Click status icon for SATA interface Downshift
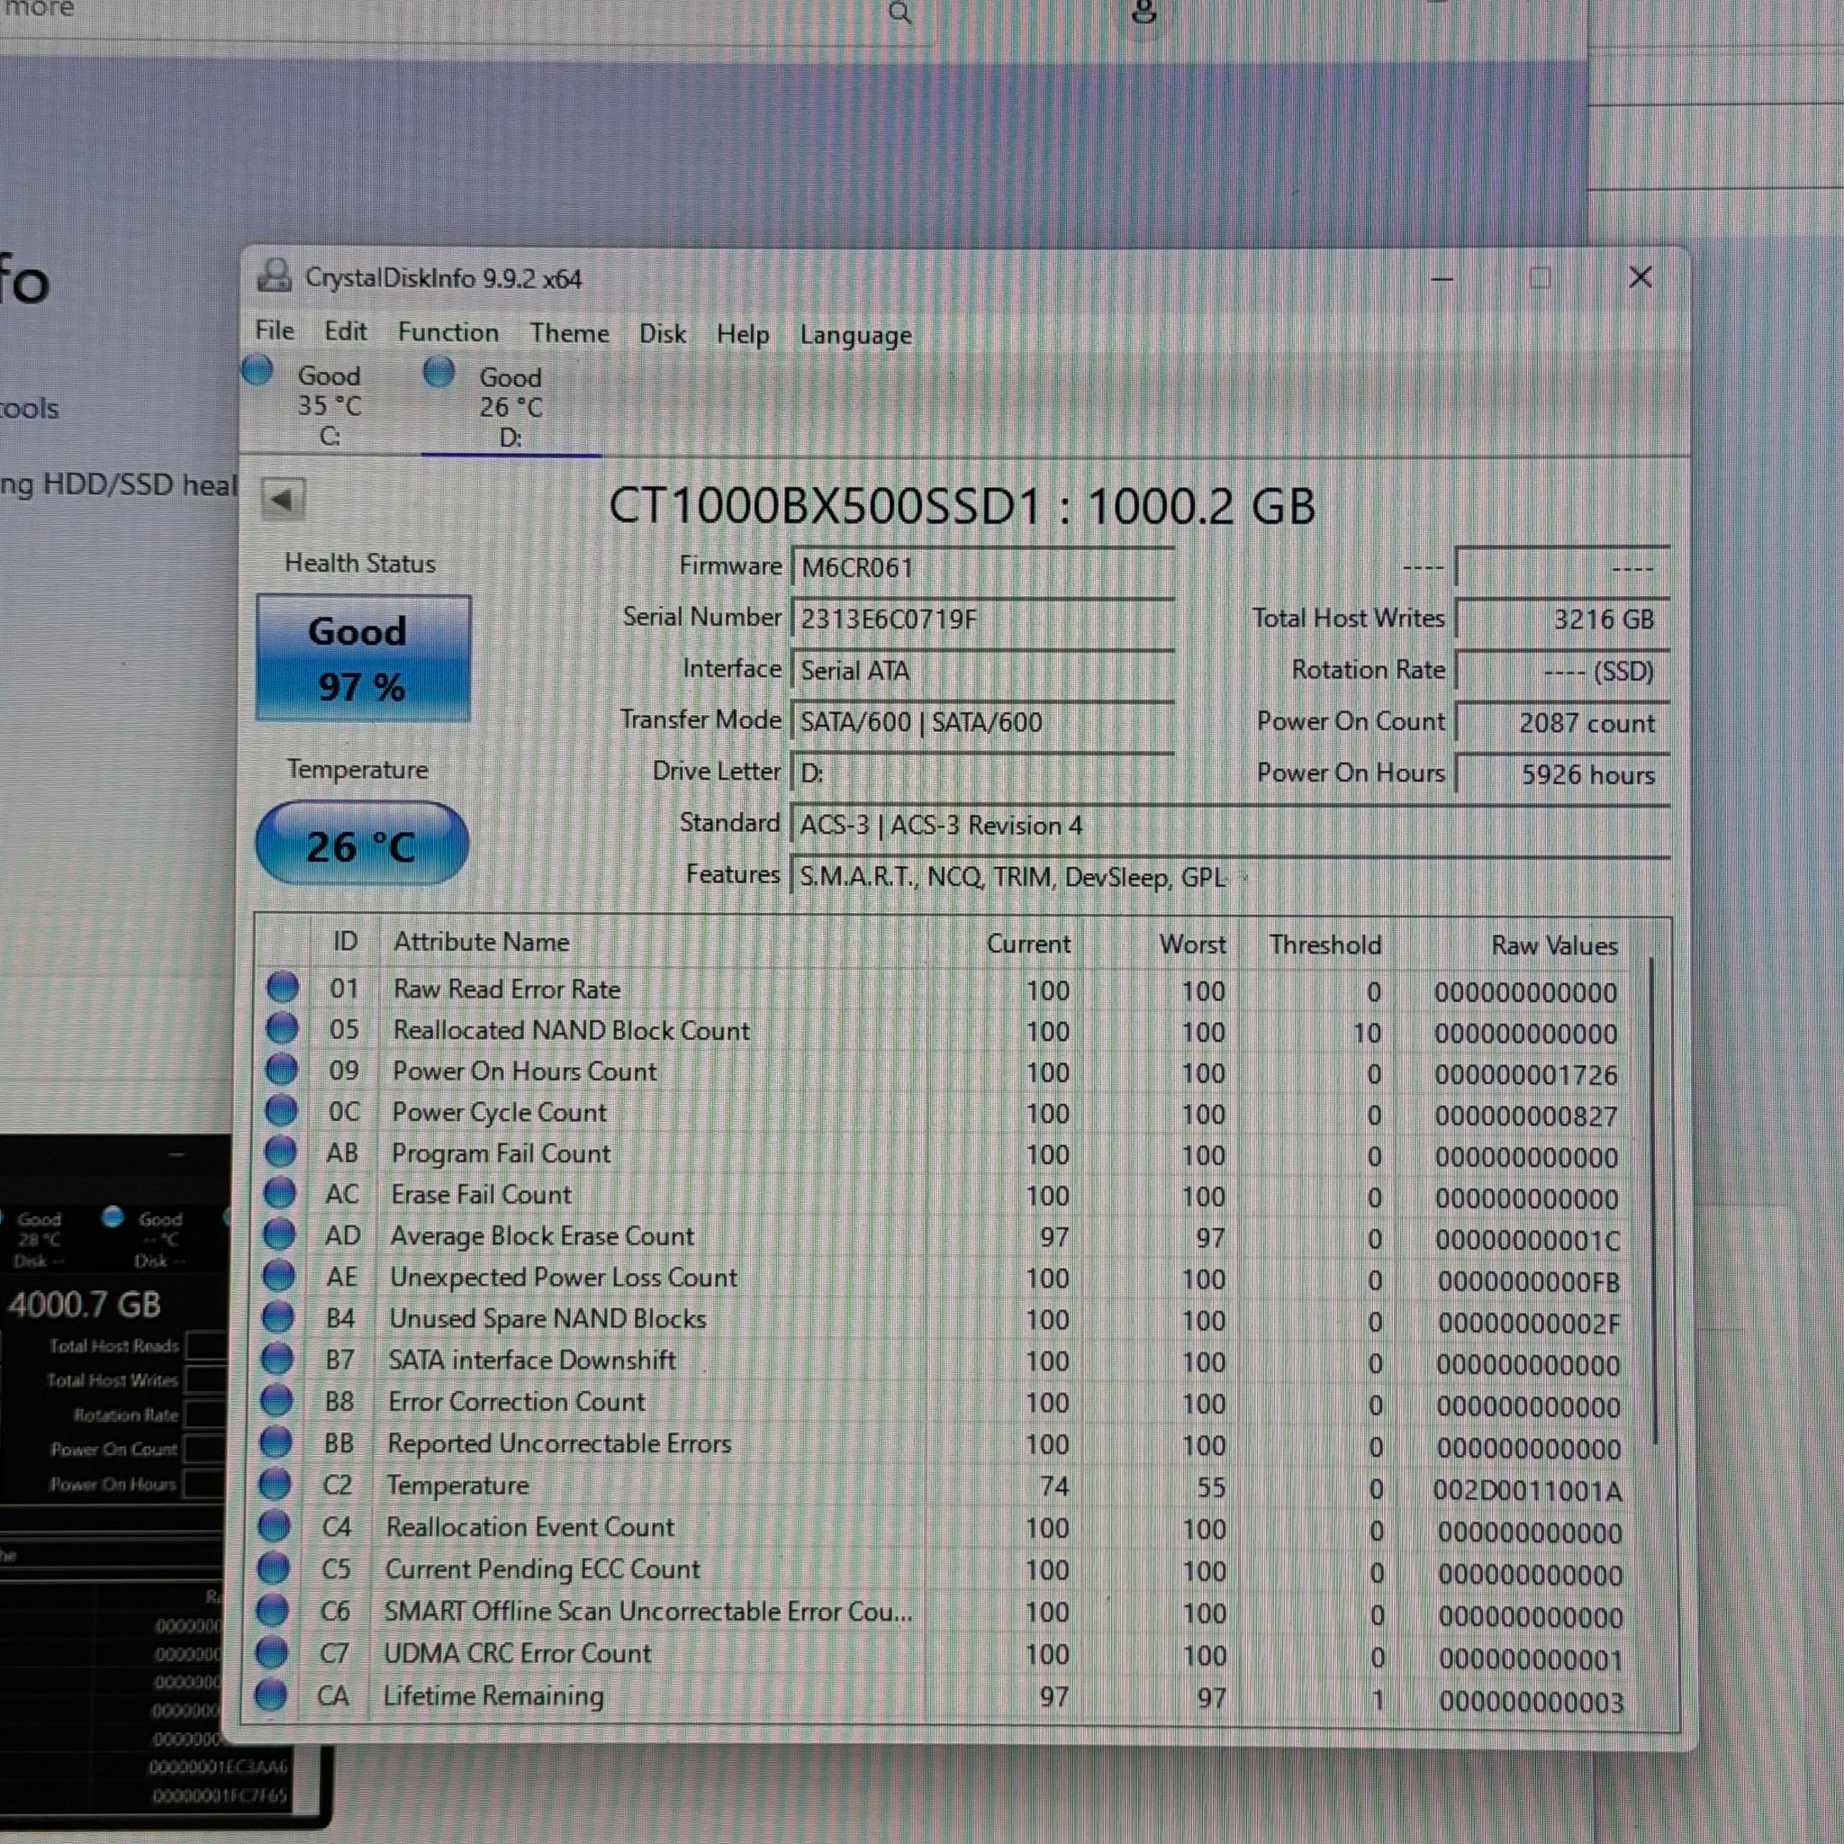This screenshot has width=1844, height=1844. [276, 1358]
